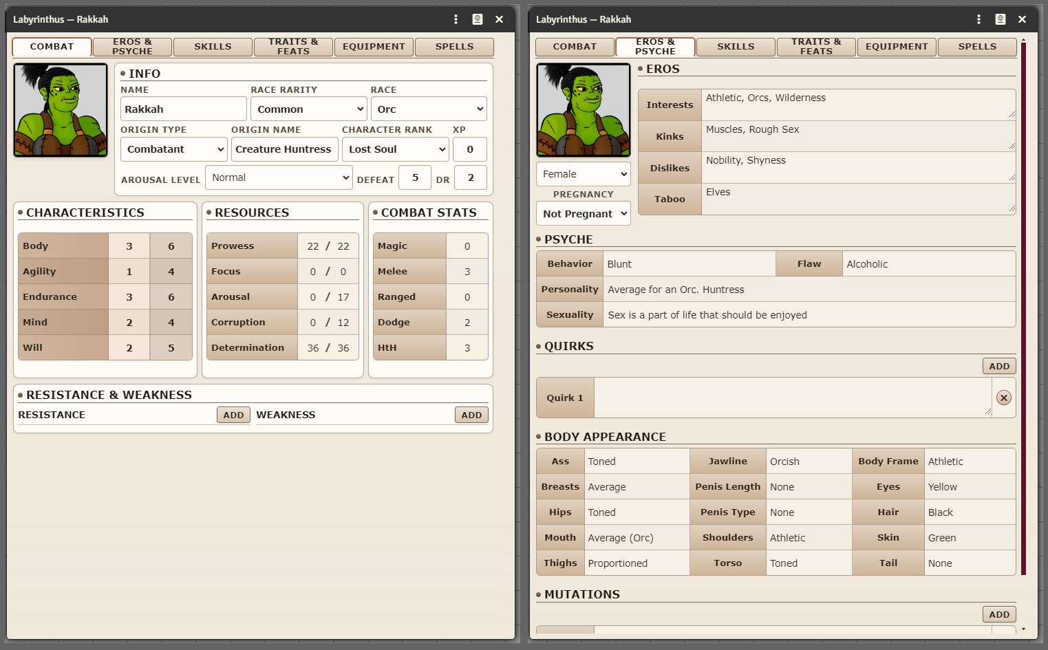Click the Mind characteristic label
The width and height of the screenshot is (1048, 650).
(63, 323)
